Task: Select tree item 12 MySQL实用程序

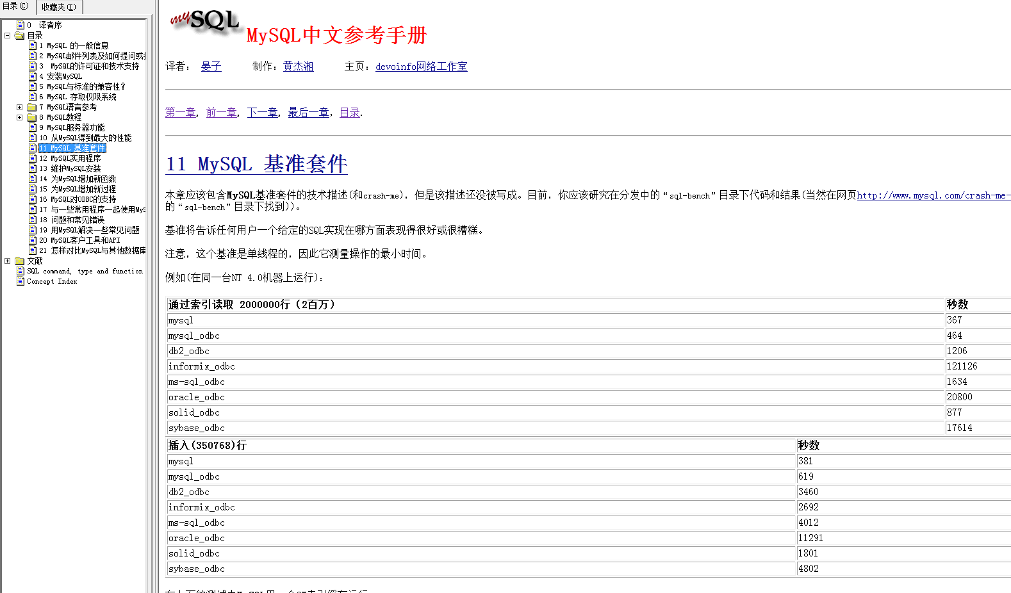Action: (x=70, y=158)
